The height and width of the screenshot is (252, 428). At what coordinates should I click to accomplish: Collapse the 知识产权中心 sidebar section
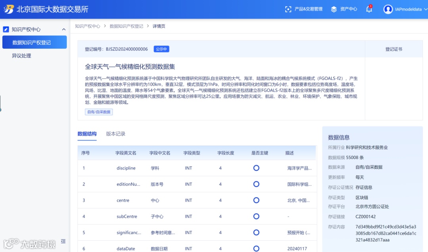pyautogui.click(x=63, y=29)
